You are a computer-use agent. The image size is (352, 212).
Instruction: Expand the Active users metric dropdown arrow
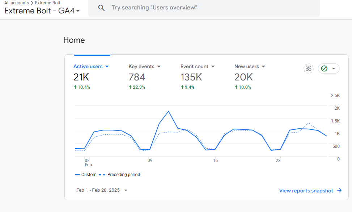pyautogui.click(x=107, y=67)
